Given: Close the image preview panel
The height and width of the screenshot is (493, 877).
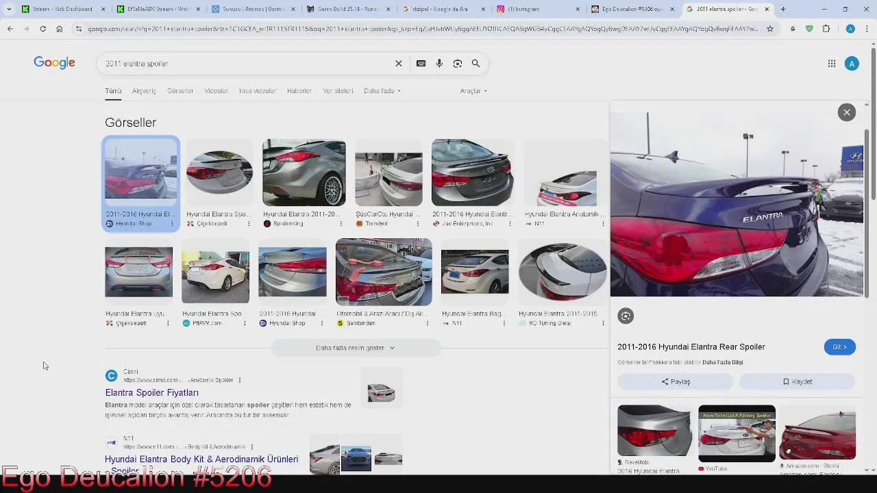Looking at the screenshot, I should tap(847, 112).
